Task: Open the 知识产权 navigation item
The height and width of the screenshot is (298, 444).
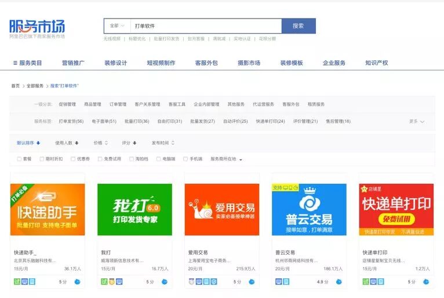Action: [x=377, y=63]
